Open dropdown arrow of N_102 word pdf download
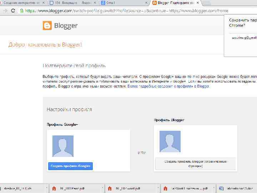This screenshot has width=257, height=193. tap(158, 188)
